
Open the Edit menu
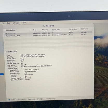coord(9,23)
